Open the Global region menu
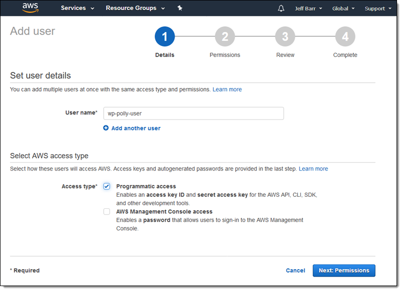Viewport: 402px width, 291px height. click(343, 8)
